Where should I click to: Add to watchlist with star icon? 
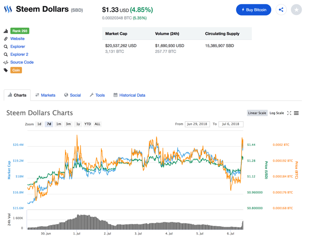296,10
